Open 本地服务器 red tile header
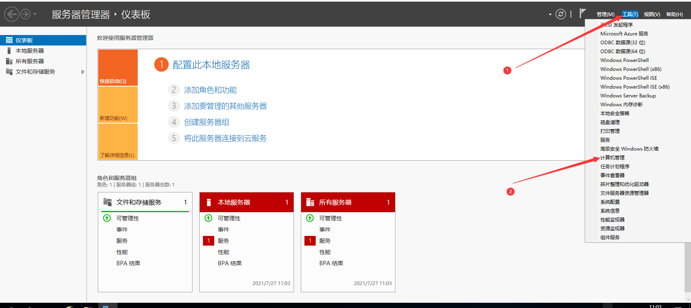Screen dimensions: 691x308 [247, 202]
